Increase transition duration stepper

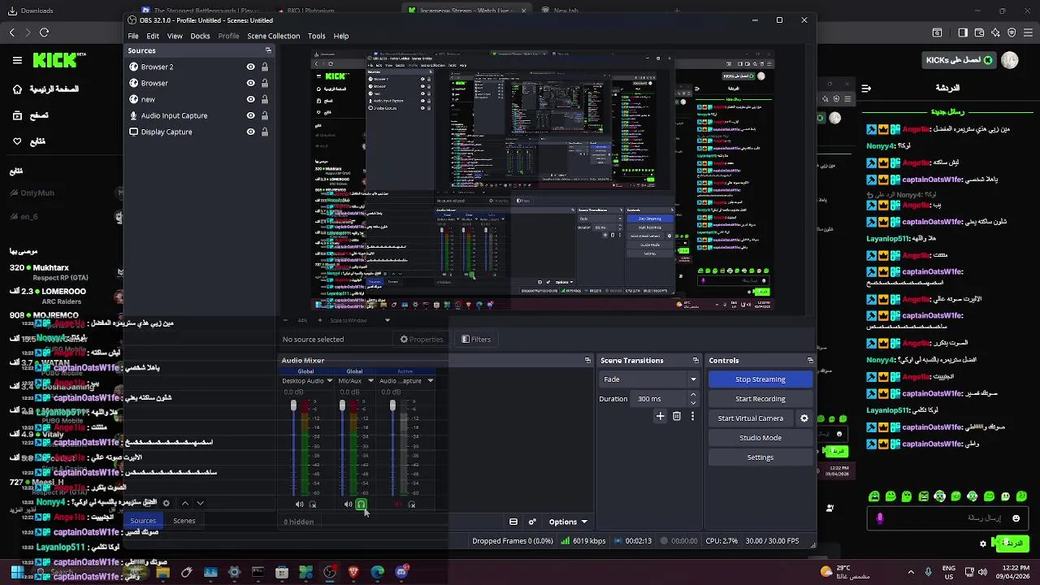tap(693, 395)
